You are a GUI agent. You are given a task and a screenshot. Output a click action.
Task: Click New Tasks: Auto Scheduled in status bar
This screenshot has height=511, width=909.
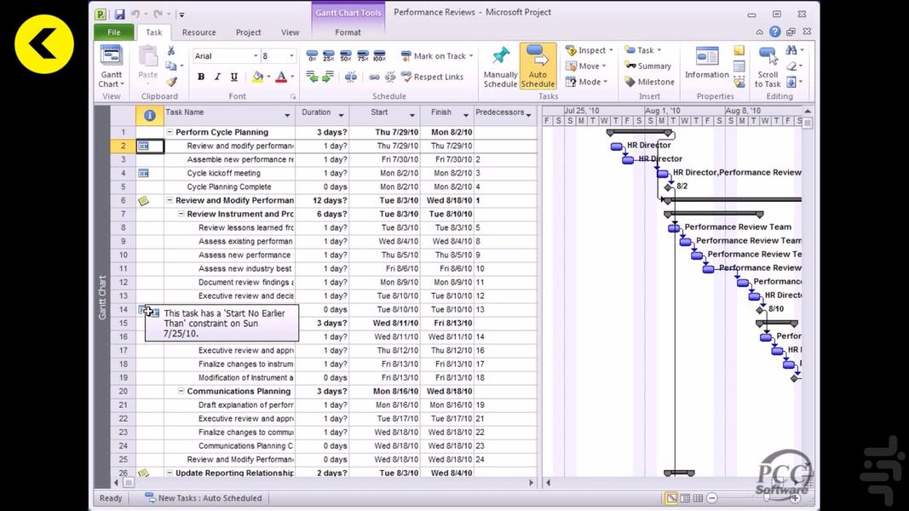tap(203, 498)
